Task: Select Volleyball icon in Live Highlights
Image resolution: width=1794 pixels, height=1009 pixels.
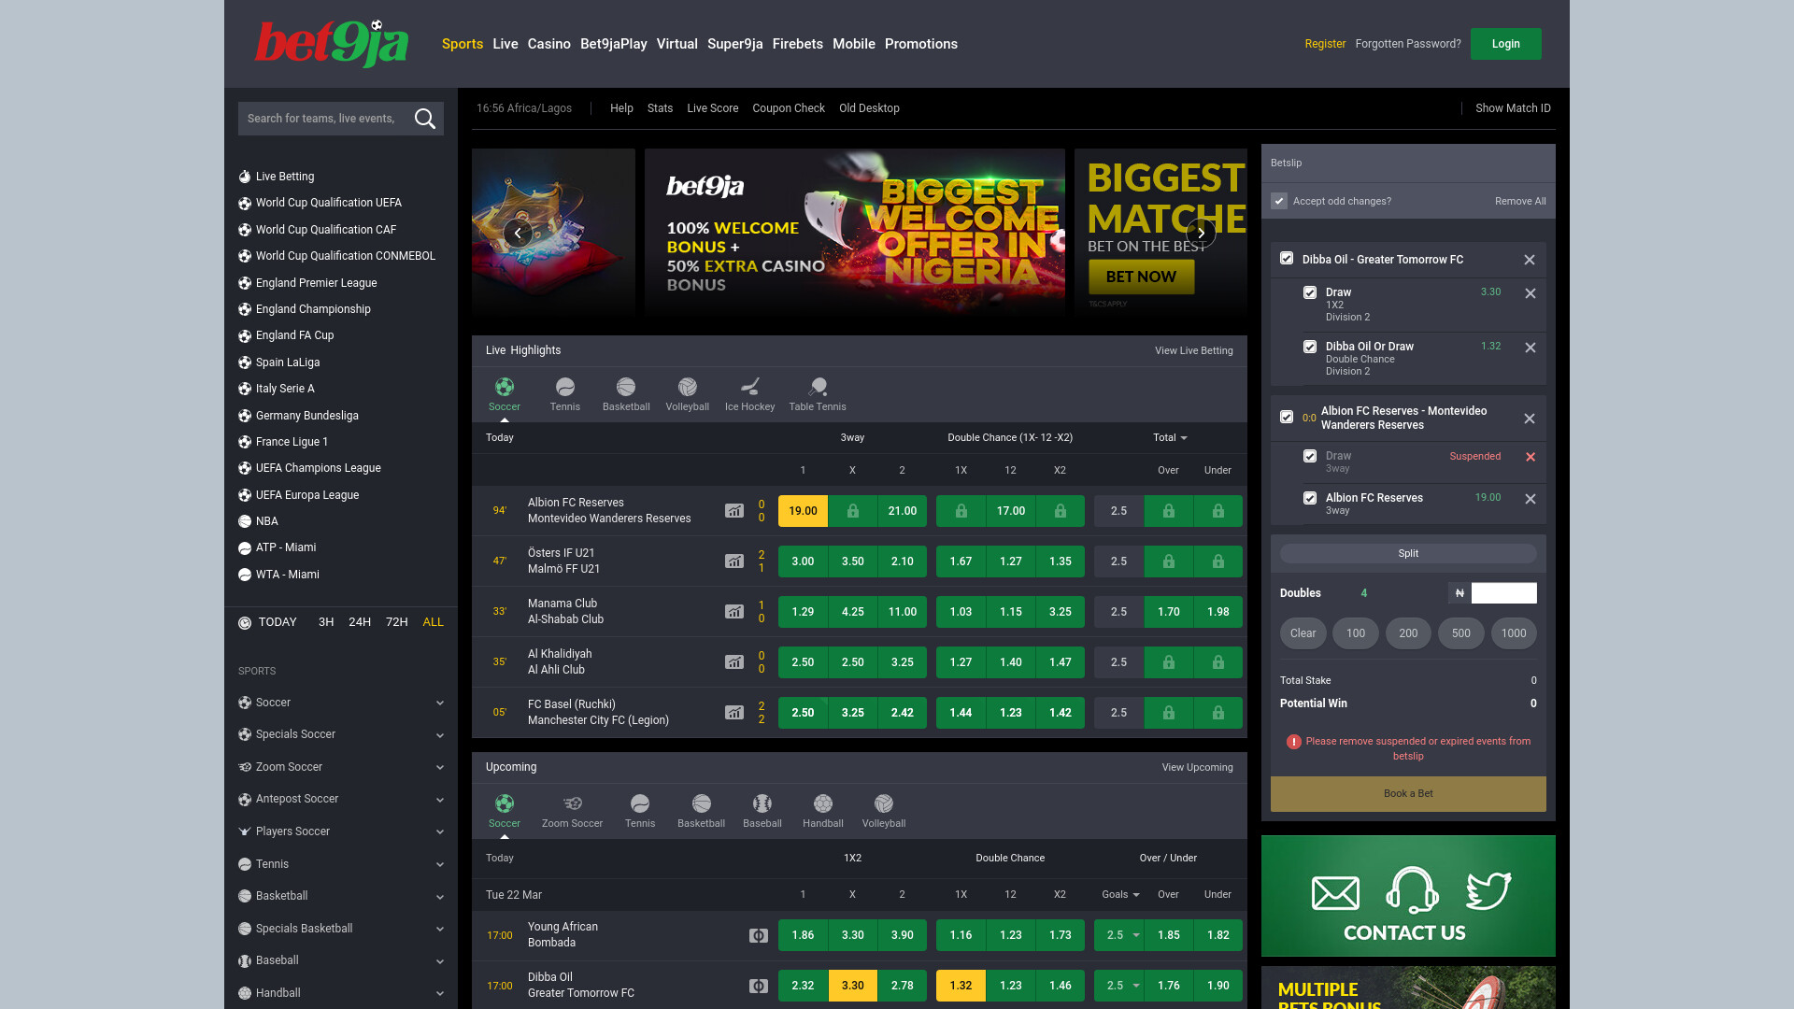Action: [688, 387]
